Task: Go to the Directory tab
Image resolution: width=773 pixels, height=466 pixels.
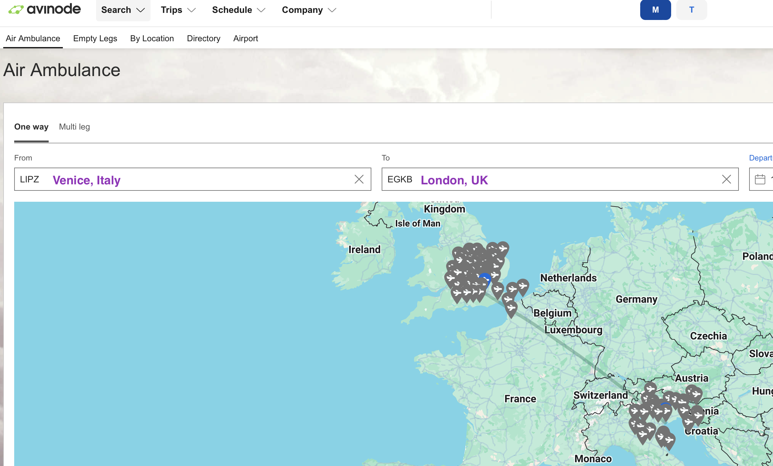Action: pos(203,38)
